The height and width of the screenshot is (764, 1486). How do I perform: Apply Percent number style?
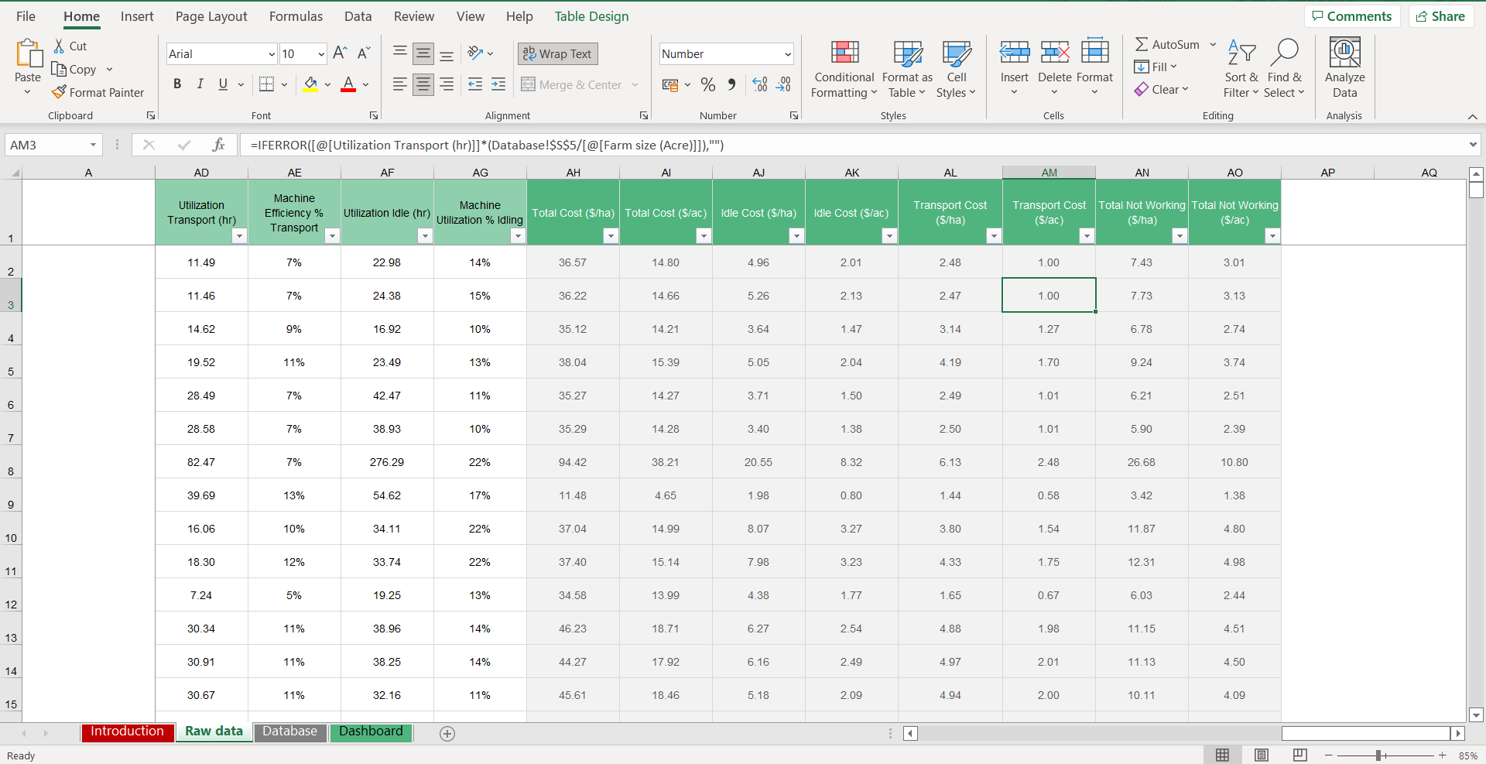[708, 84]
